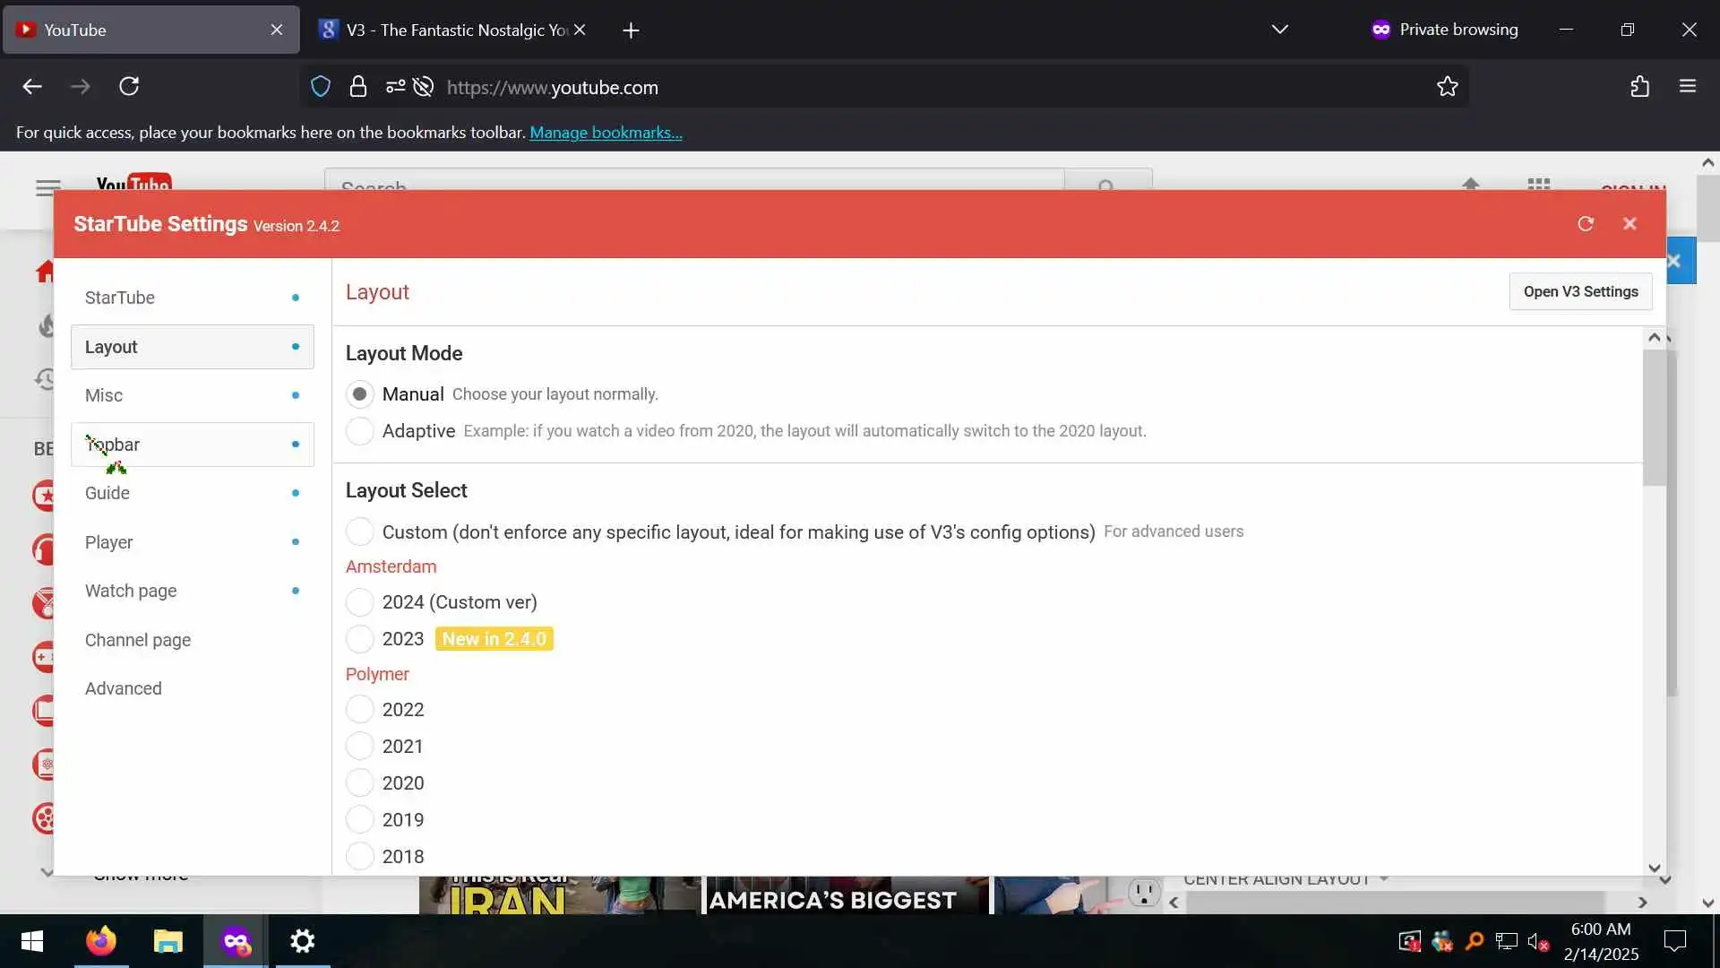This screenshot has width=1720, height=968.
Task: Select the Adaptive layout mode
Action: (359, 431)
